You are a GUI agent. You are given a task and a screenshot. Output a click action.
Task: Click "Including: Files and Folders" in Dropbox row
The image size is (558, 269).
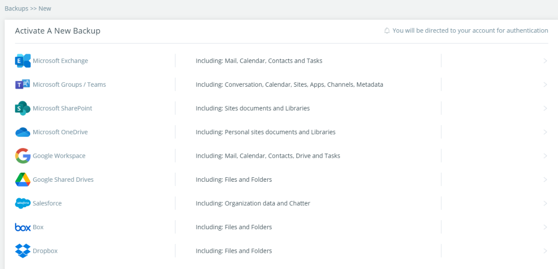pos(234,251)
